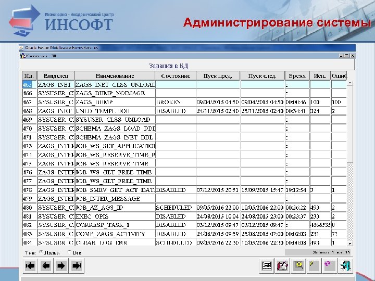
Task: Go to the next record arrow button
Action: 61,265
